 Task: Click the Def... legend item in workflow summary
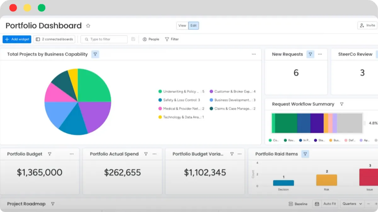350,140
